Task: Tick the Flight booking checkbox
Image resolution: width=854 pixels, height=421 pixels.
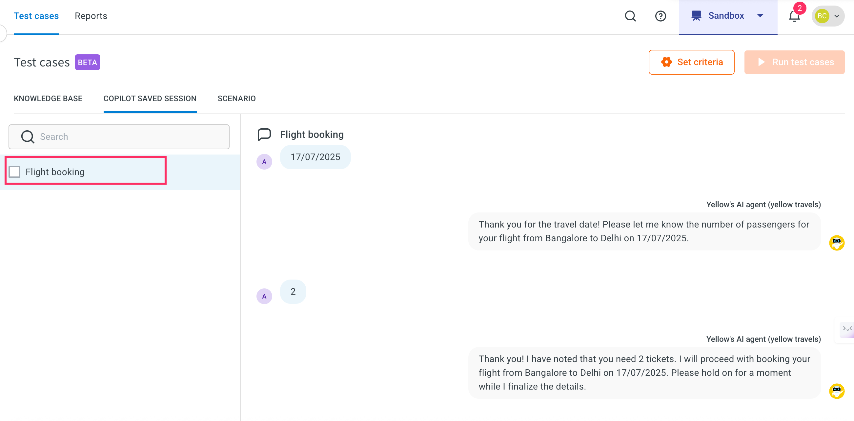Action: pos(14,172)
